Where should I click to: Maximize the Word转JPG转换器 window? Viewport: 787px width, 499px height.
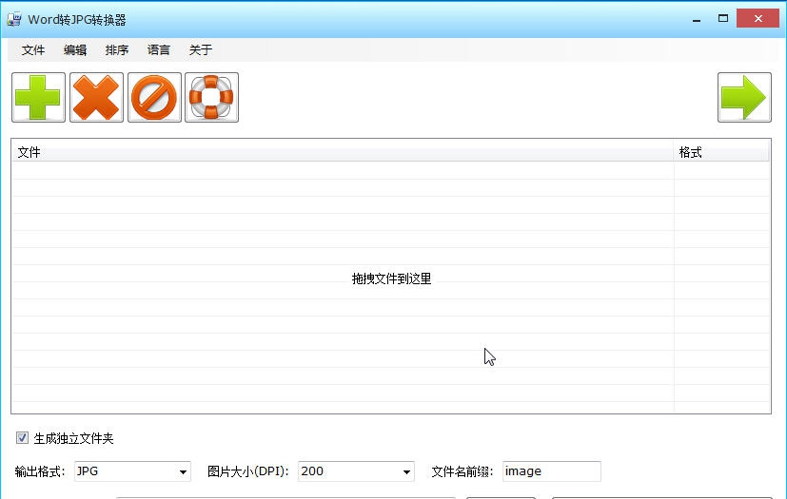click(723, 19)
